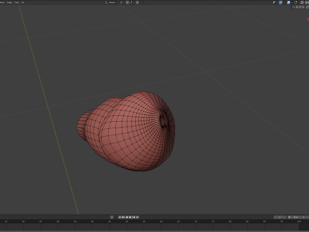Toggle the preview range clock icon
The height and width of the screenshot is (232, 309).
point(289,217)
